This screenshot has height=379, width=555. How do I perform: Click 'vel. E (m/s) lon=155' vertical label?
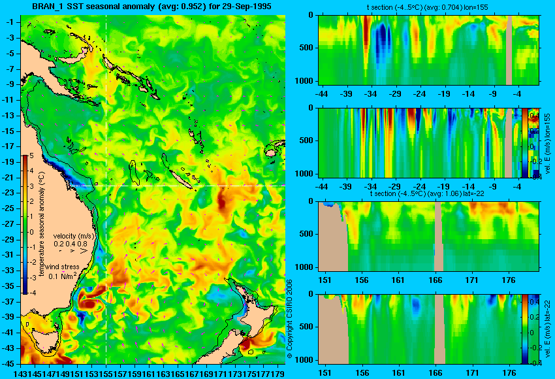point(548,144)
